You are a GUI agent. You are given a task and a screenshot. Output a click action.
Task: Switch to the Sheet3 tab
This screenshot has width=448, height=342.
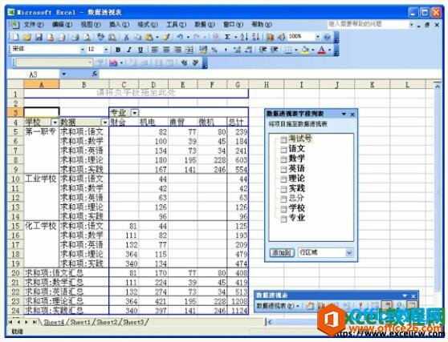click(133, 322)
